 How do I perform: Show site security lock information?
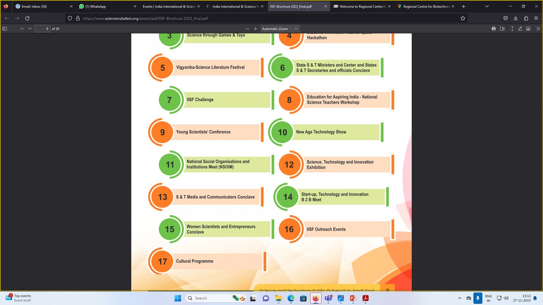click(x=77, y=19)
